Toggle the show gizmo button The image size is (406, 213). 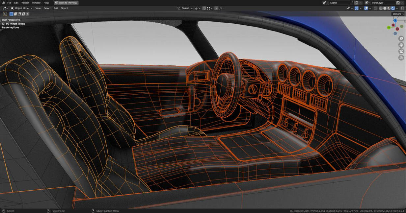[x=357, y=8]
